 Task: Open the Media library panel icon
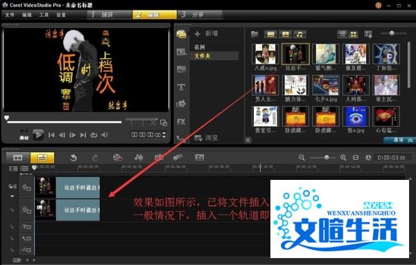(181, 34)
